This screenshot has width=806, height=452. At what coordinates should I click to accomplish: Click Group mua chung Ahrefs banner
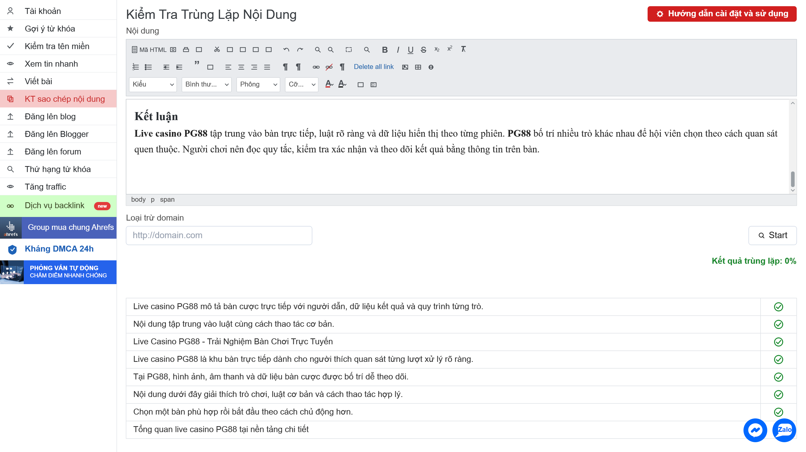(x=58, y=227)
